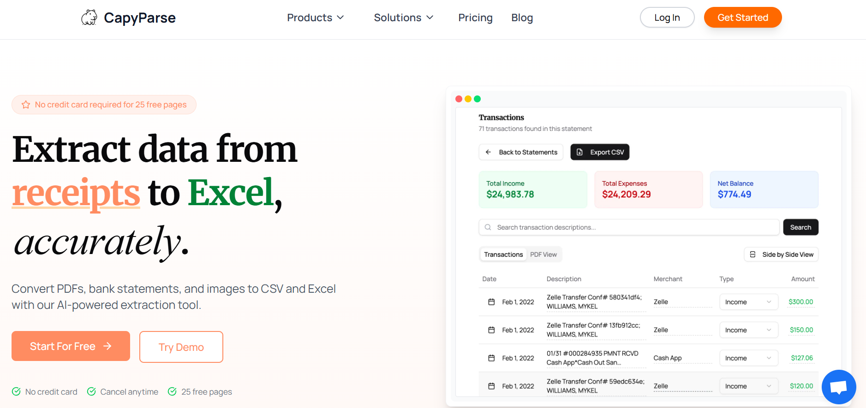Click the Side by Side View layout icon
This screenshot has width=866, height=408.
click(753, 254)
